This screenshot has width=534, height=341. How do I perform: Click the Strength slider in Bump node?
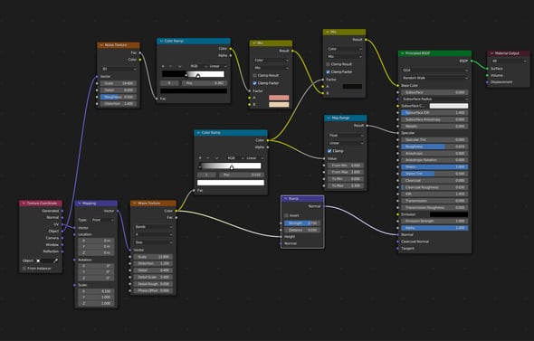point(302,223)
